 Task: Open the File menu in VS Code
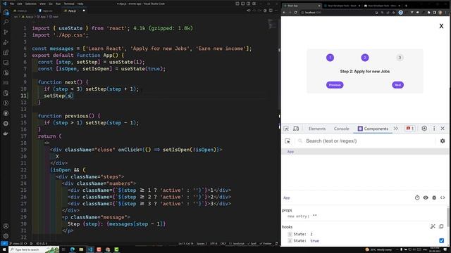(x=12, y=4)
